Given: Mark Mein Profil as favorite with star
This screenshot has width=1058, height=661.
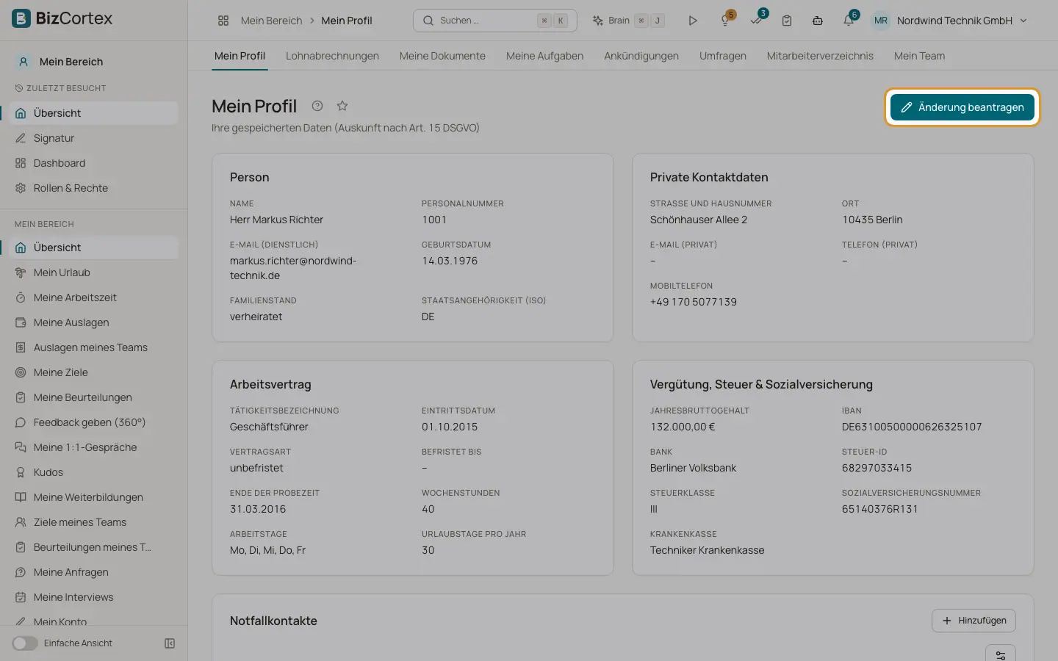Looking at the screenshot, I should pyautogui.click(x=342, y=106).
